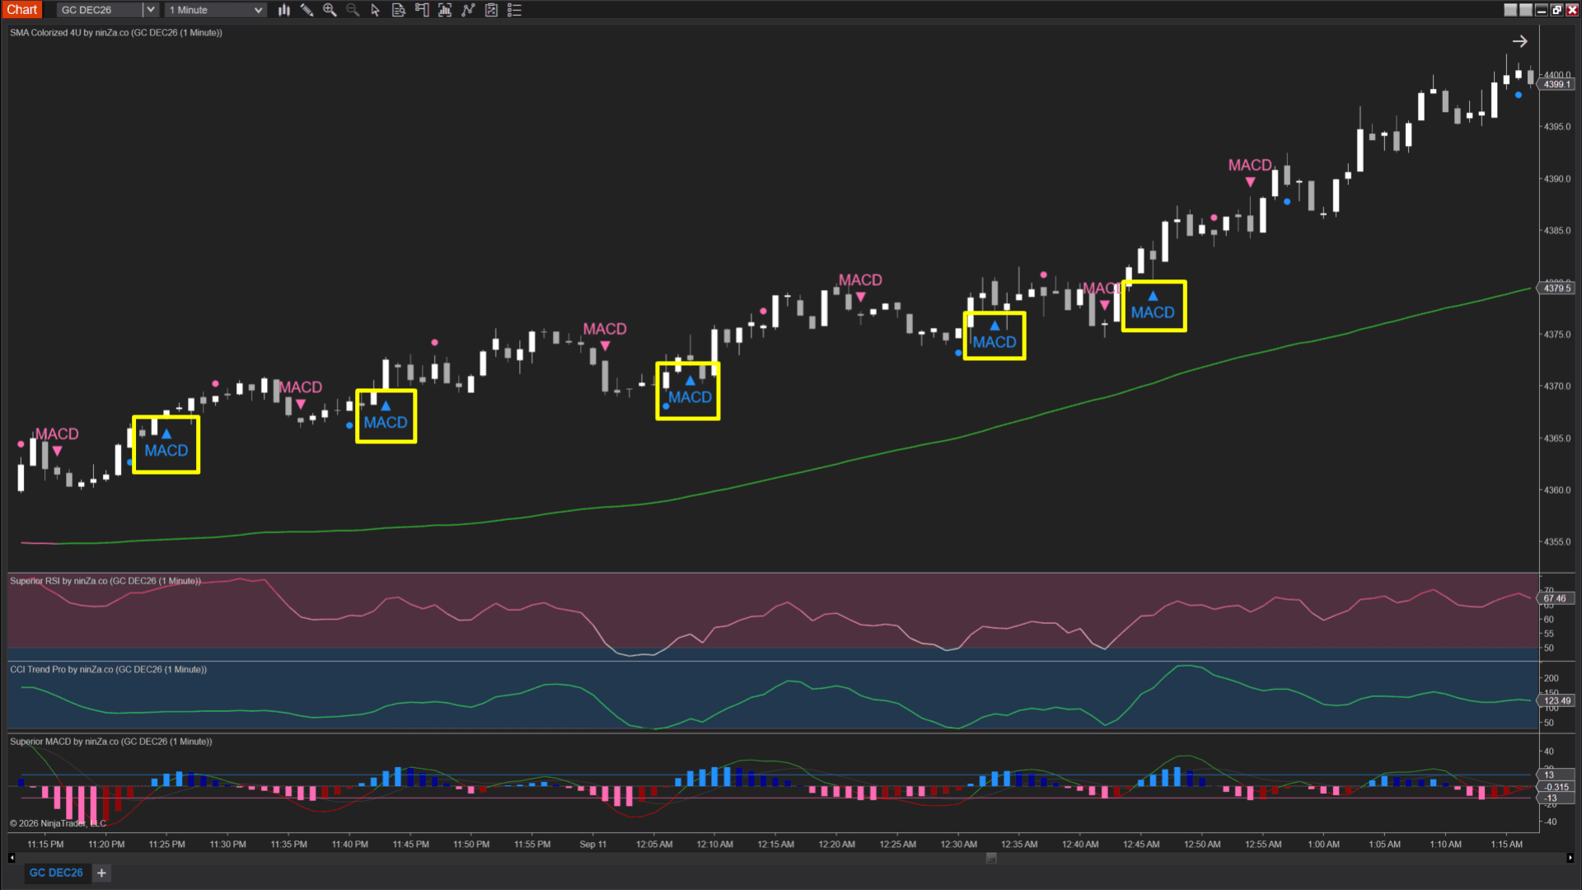Viewport: 1582px width, 890px height.
Task: Restore the chart window with restore button
Action: pos(1556,10)
